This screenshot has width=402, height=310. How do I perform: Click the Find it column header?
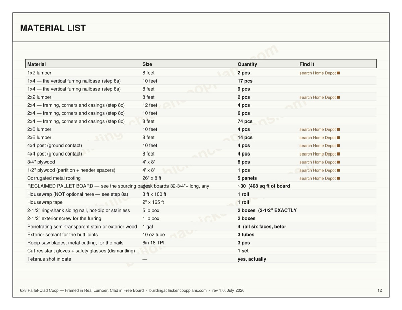pyautogui.click(x=307, y=64)
